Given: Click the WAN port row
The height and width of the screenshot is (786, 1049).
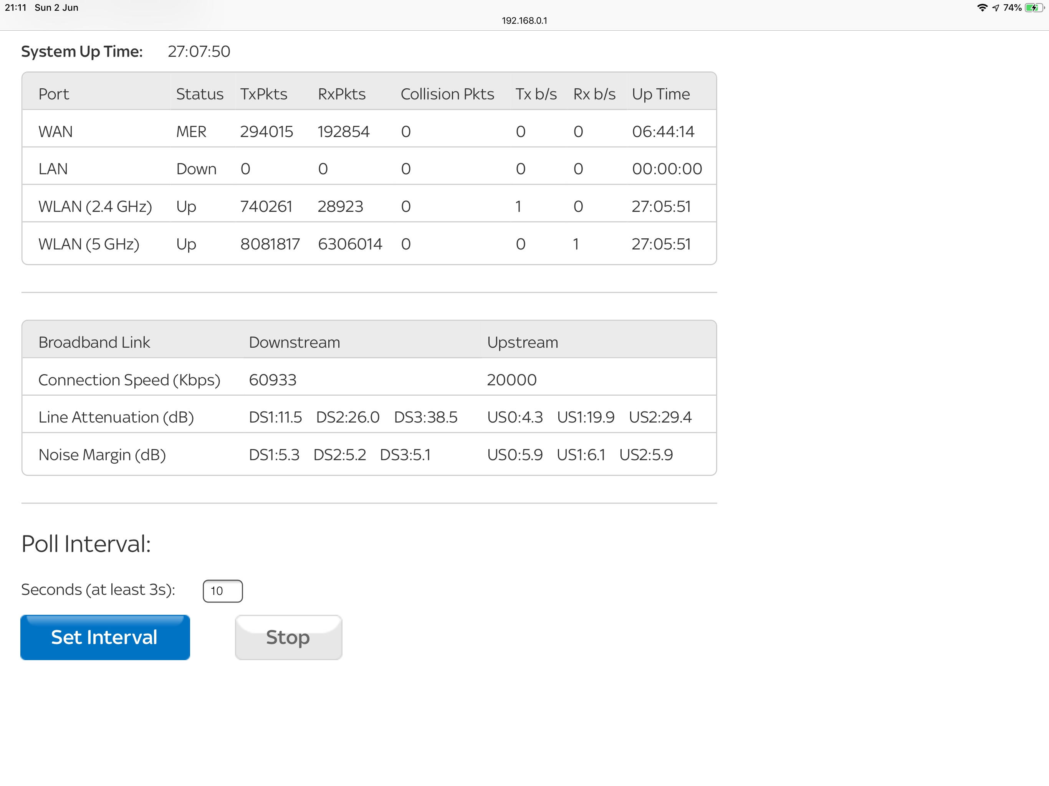Looking at the screenshot, I should (369, 130).
